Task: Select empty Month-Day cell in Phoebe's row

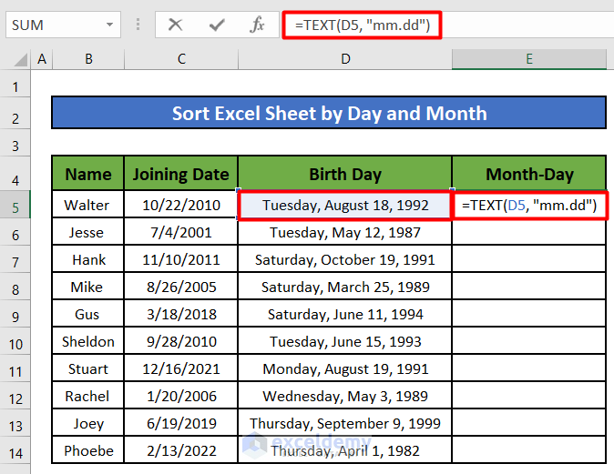Action: coord(528,451)
